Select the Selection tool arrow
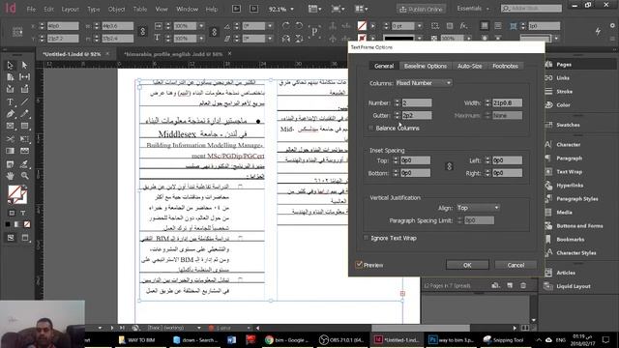619x348 pixels. point(11,65)
